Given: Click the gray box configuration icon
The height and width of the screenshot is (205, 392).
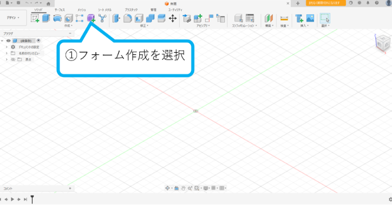Looking at the screenshot, I should point(239,18).
